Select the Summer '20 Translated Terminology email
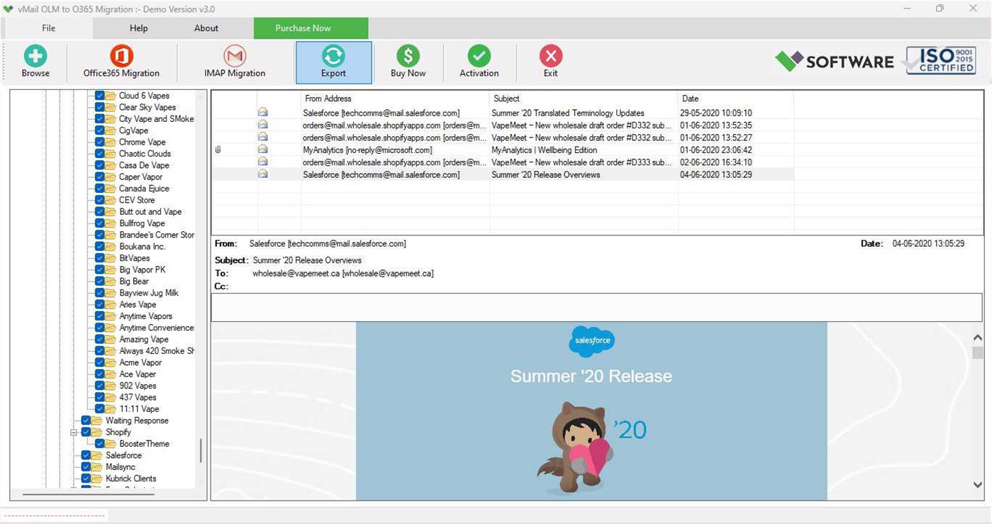The height and width of the screenshot is (524, 992). tap(503, 113)
